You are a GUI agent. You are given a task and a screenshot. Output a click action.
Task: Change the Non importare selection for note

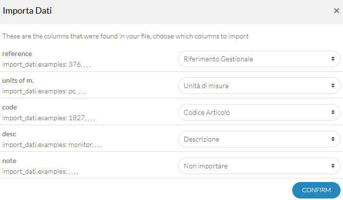tap(259, 166)
